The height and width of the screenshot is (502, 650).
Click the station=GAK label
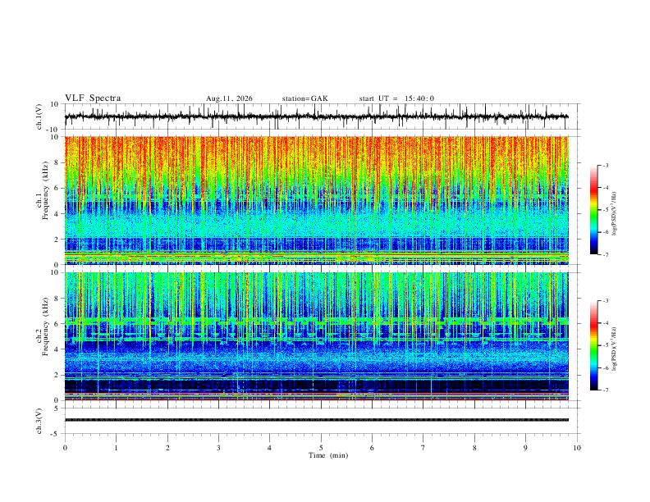(304, 98)
